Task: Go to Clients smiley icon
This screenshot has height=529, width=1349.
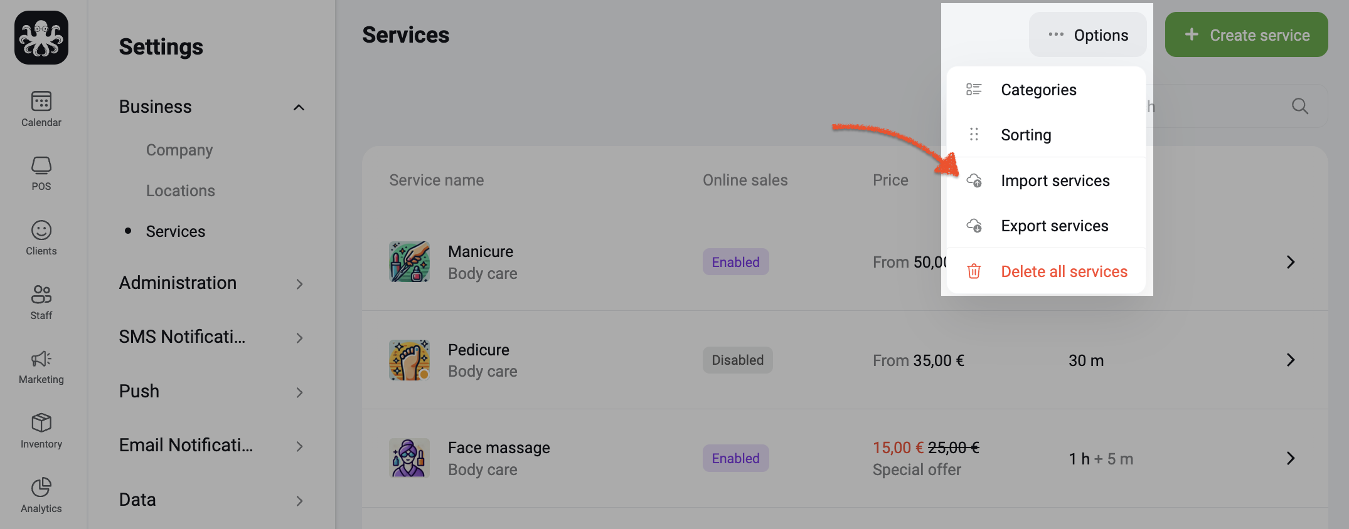Action: tap(41, 230)
